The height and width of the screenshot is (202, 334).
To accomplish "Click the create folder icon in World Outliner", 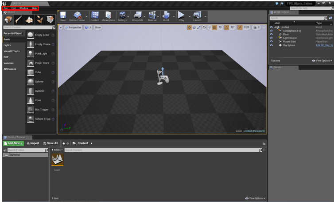I will pyautogui.click(x=330, y=18).
